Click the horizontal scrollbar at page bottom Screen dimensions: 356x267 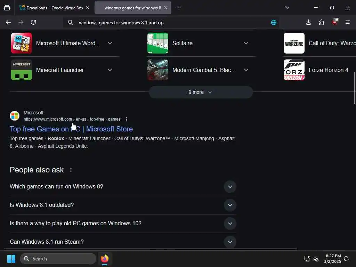click(x=151, y=249)
